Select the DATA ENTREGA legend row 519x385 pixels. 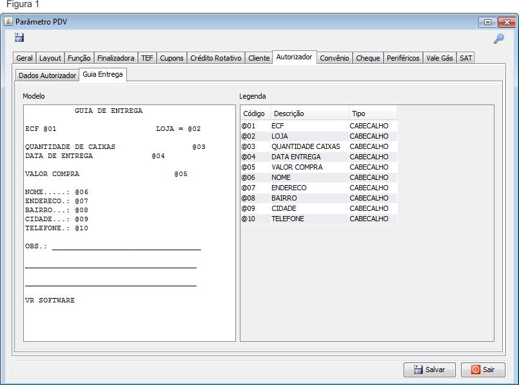318,157
